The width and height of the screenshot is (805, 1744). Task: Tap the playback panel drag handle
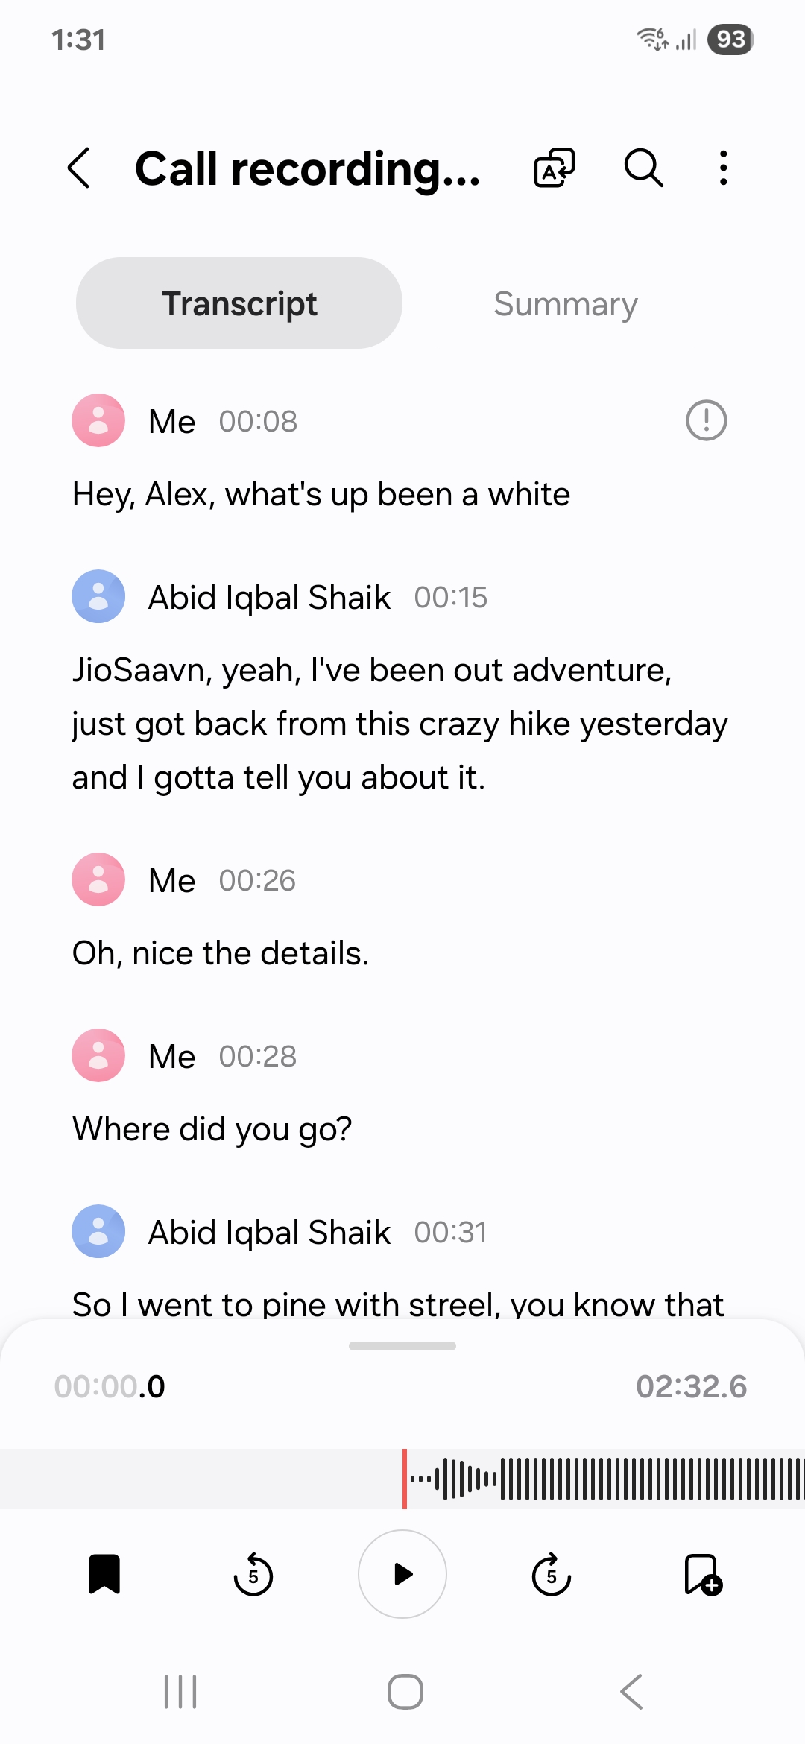[402, 1346]
